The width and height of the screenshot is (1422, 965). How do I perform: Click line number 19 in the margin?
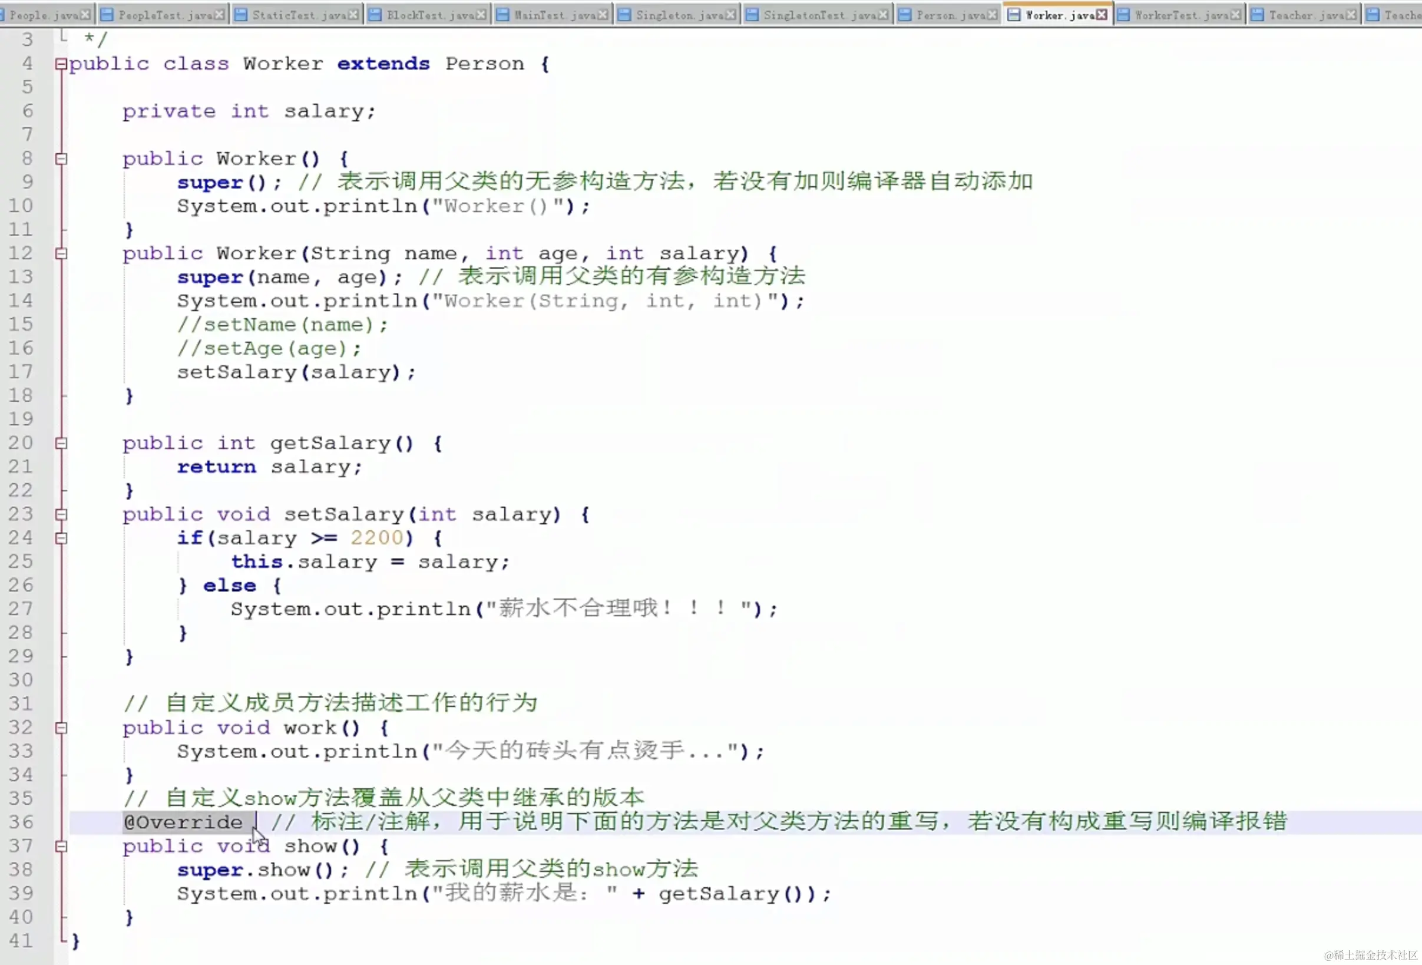click(x=21, y=420)
